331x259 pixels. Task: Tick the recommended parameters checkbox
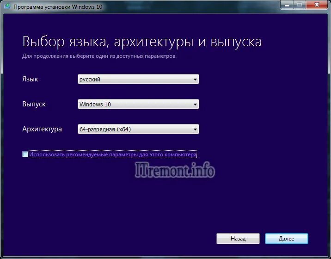25,154
